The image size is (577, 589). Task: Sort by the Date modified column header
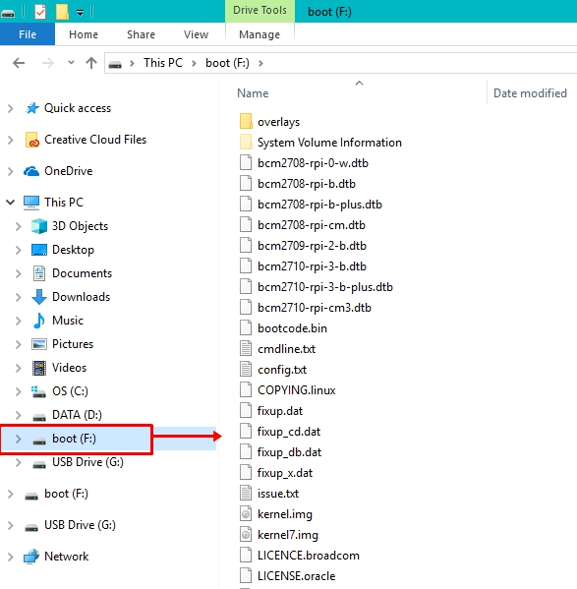pos(530,93)
